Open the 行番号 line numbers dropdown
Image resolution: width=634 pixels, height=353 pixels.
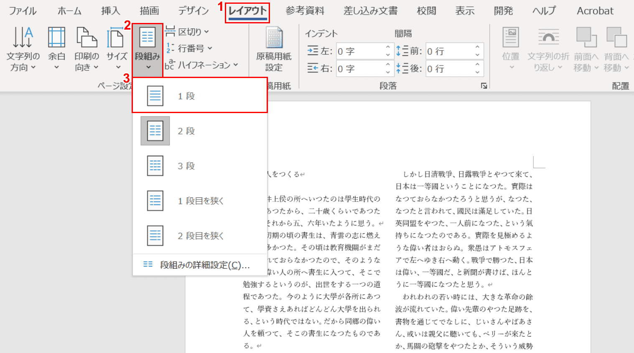tap(189, 48)
